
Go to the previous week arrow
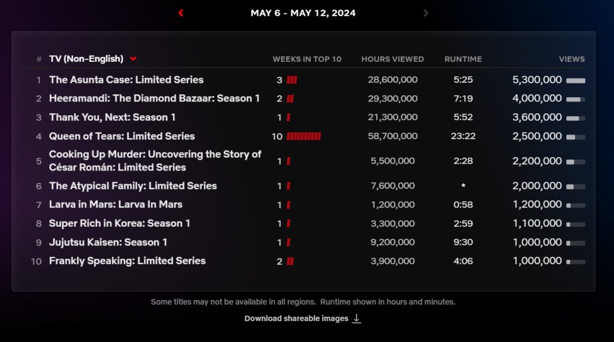click(180, 13)
